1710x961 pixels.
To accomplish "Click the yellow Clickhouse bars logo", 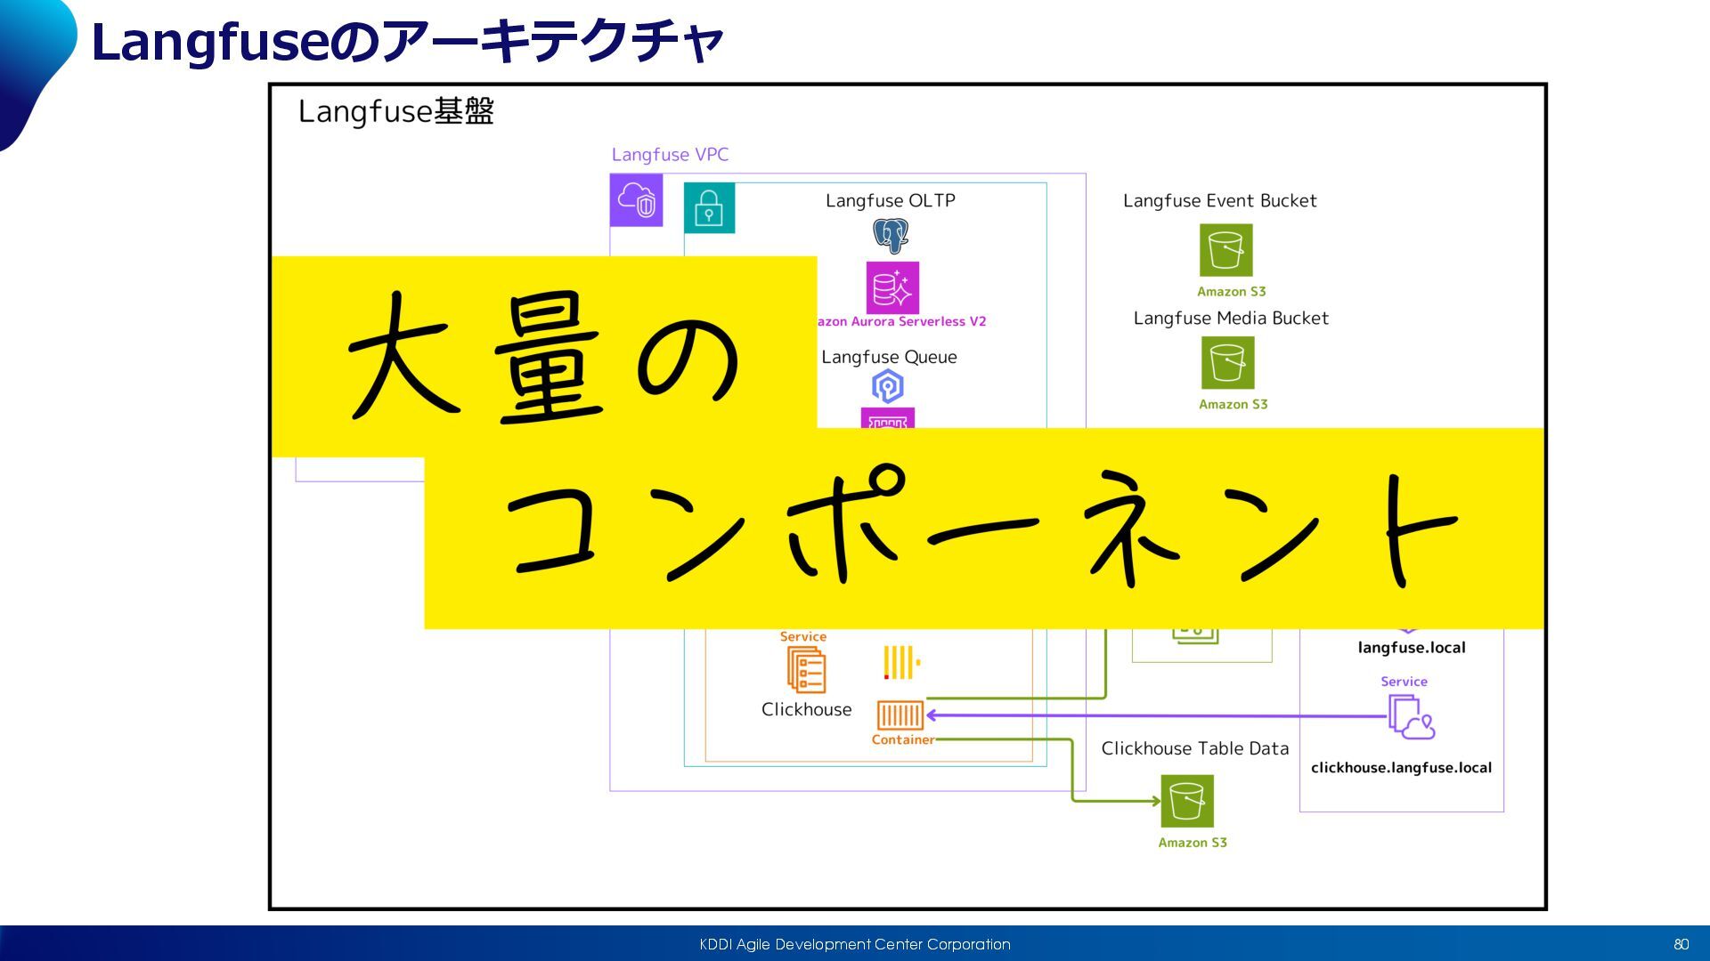I will point(901,663).
